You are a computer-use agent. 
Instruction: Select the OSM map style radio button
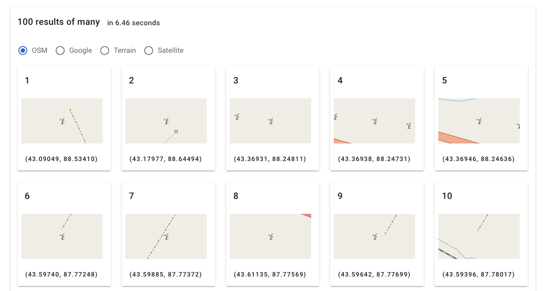23,51
